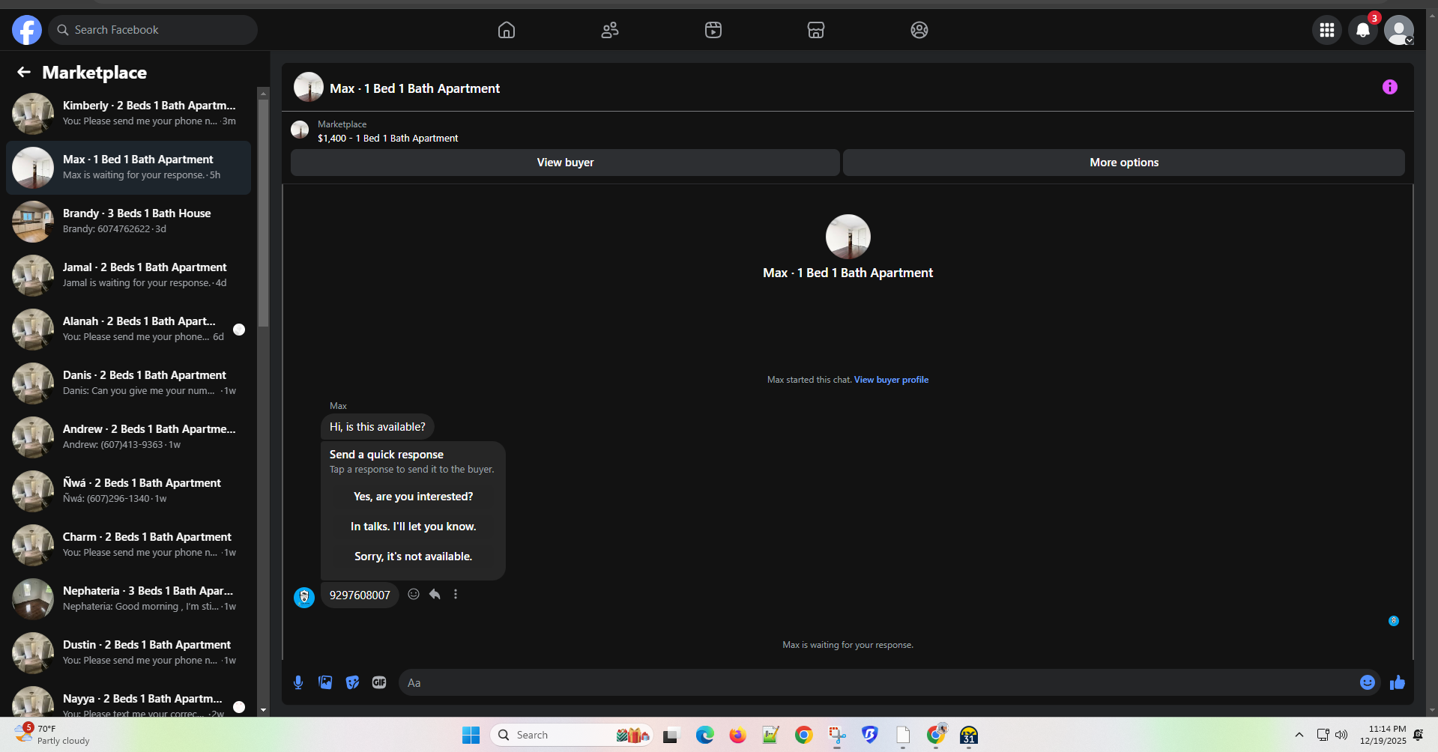Screen dimensions: 1438x752
Task: Open the weather widget showing 70°F
Action: point(52,734)
